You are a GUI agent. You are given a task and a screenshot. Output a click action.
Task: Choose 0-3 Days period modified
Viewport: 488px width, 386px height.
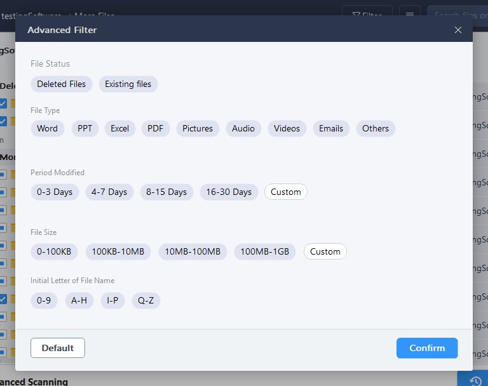click(x=55, y=192)
